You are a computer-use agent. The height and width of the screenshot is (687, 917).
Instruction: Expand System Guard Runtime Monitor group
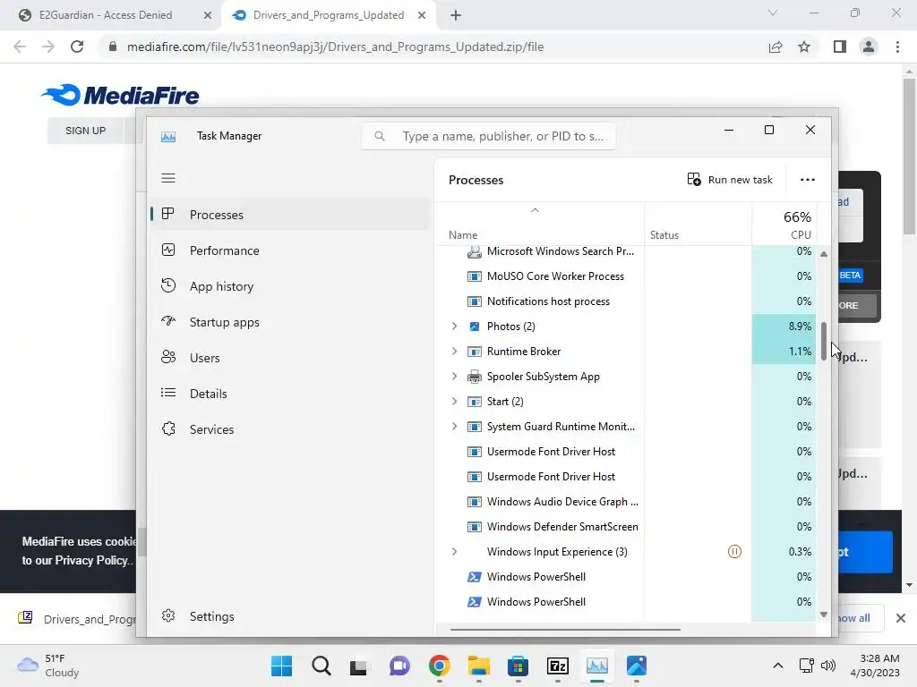point(454,427)
